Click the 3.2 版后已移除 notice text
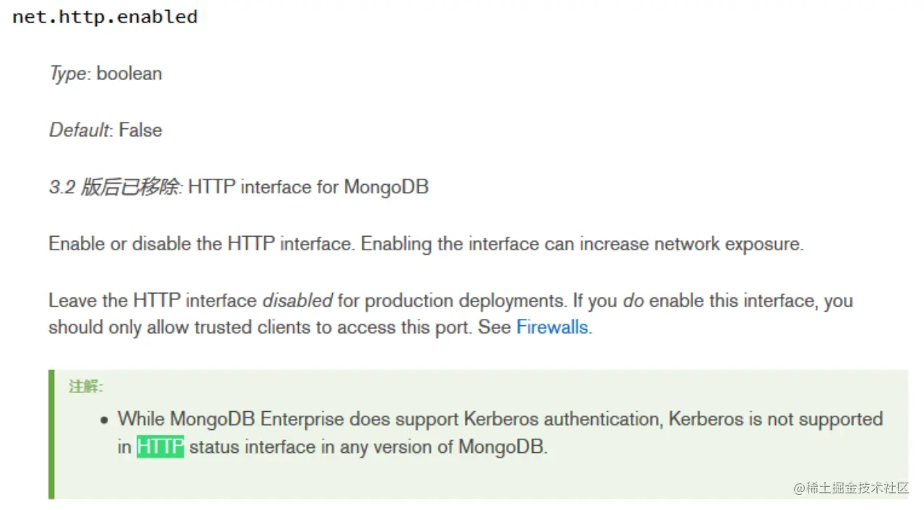The width and height of the screenshot is (924, 510). pyautogui.click(x=115, y=188)
